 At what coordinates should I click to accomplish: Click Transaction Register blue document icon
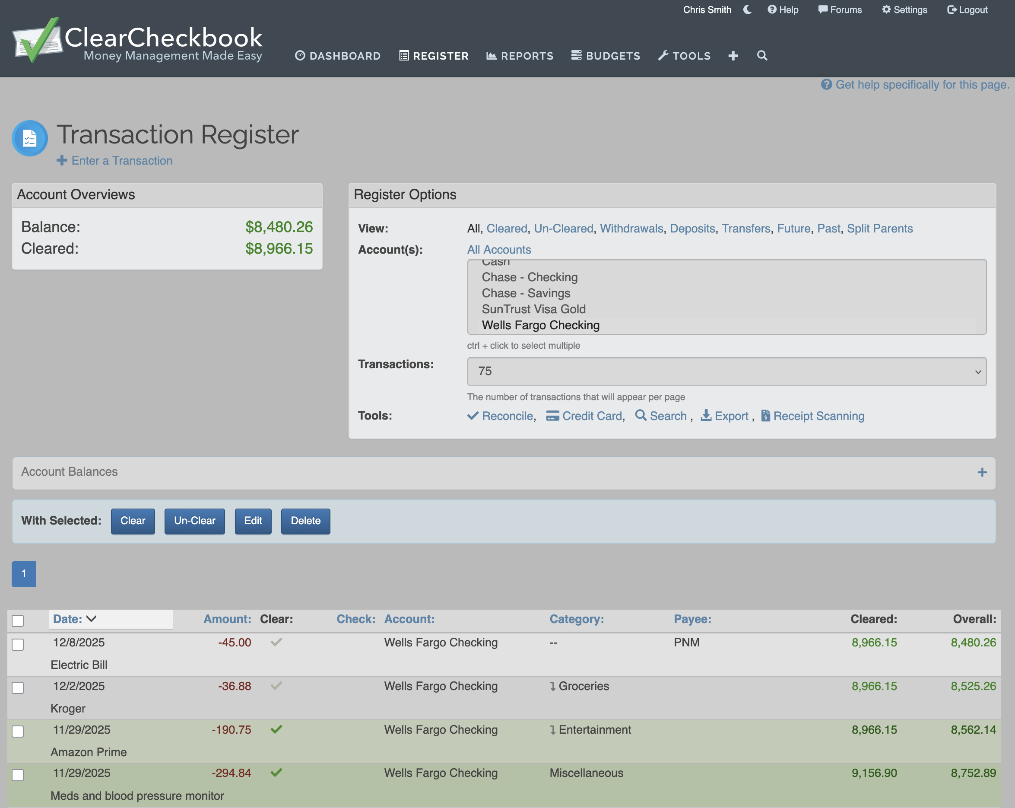[x=30, y=138]
